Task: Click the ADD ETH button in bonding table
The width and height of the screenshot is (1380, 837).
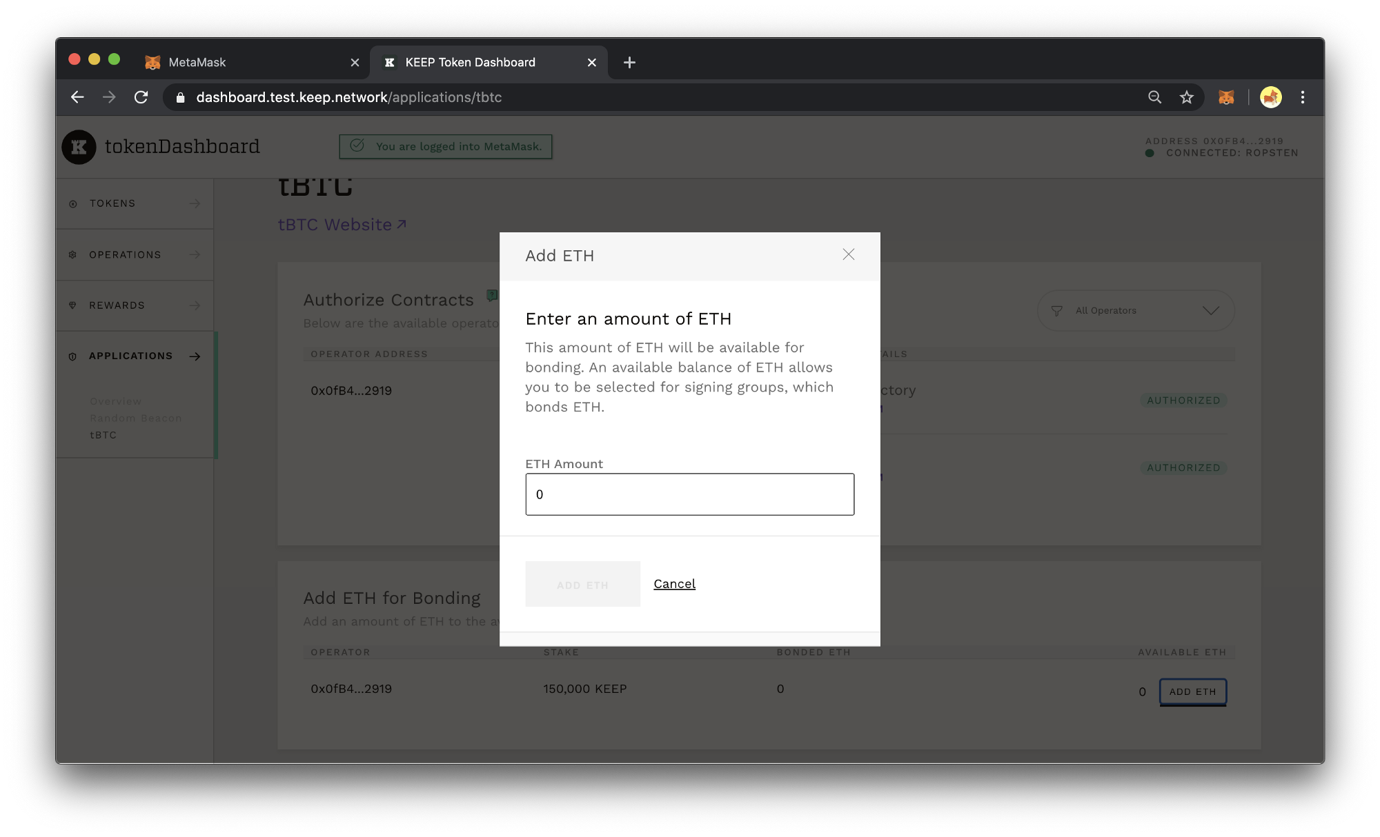Action: tap(1192, 692)
